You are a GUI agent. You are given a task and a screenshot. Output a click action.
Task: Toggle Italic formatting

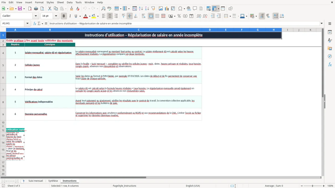pos(70,16)
